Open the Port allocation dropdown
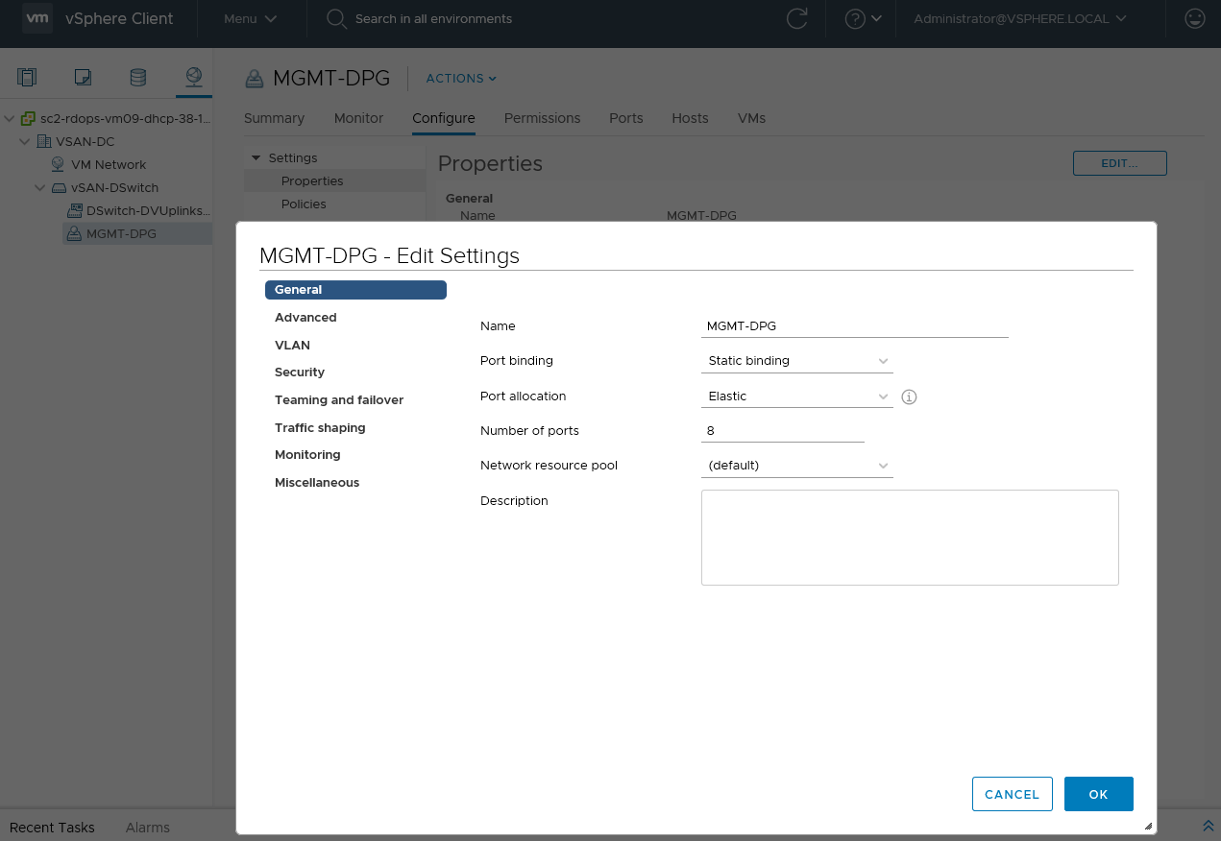The width and height of the screenshot is (1221, 841). pos(796,396)
